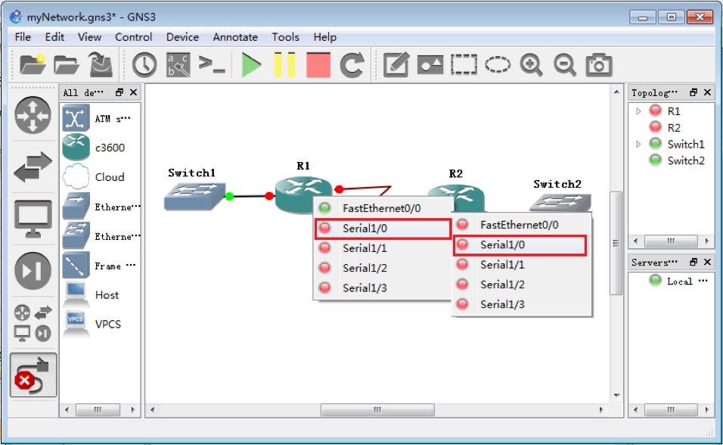The image size is (723, 445).
Task: Click the Switch2 node on canvas
Action: (561, 202)
